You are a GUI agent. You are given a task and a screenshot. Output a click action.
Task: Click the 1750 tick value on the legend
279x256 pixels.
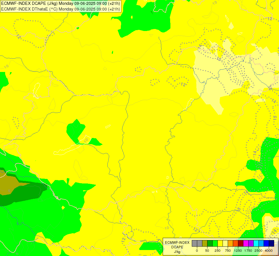click(x=248, y=251)
